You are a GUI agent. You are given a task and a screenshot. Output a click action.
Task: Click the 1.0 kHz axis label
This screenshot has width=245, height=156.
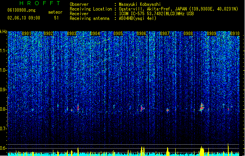4,70
